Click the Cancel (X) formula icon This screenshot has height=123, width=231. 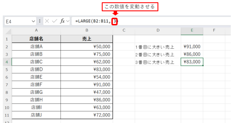coord(47,21)
